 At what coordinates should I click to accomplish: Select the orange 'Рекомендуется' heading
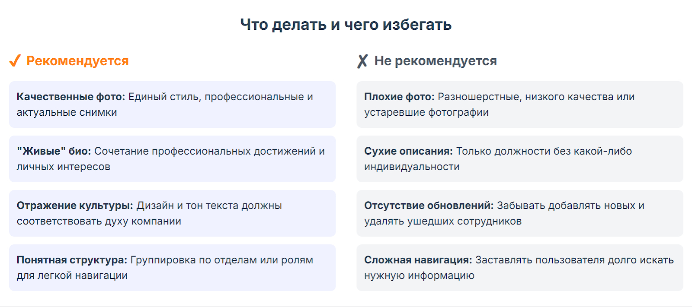(x=77, y=61)
